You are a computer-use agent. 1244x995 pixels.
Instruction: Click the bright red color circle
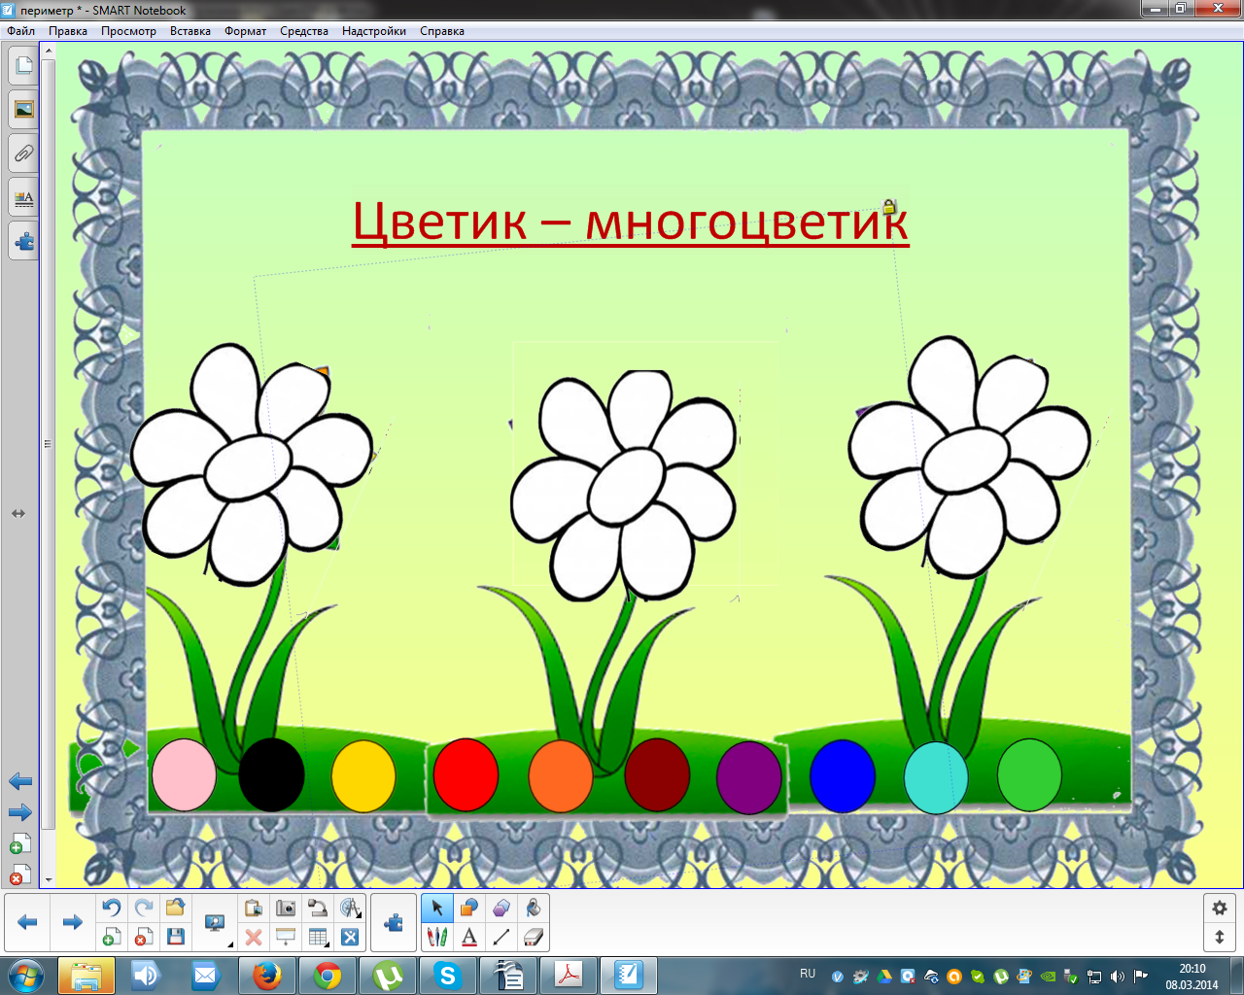pyautogui.click(x=466, y=774)
